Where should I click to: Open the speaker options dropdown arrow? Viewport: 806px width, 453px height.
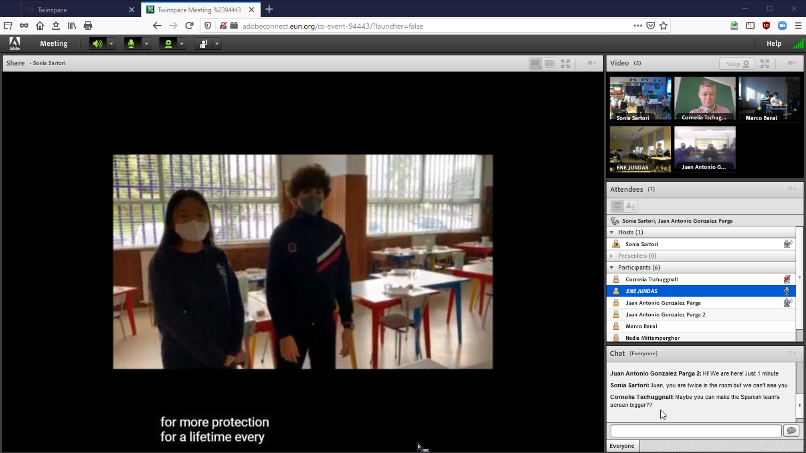[x=111, y=44]
